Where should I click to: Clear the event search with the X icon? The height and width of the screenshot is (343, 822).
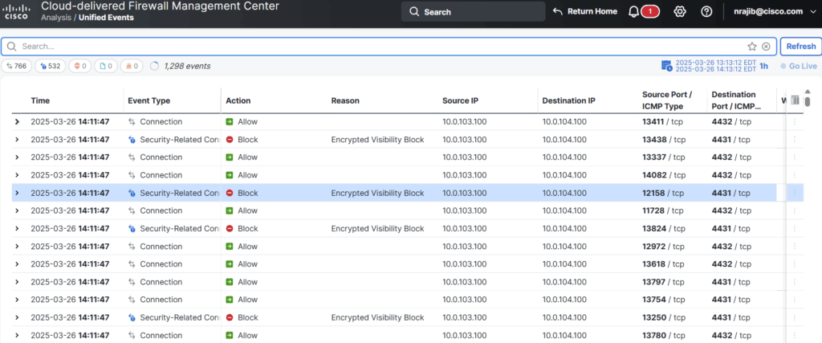pos(766,46)
